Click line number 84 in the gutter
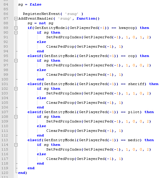The width and height of the screenshot is (164, 178). (6, 4)
